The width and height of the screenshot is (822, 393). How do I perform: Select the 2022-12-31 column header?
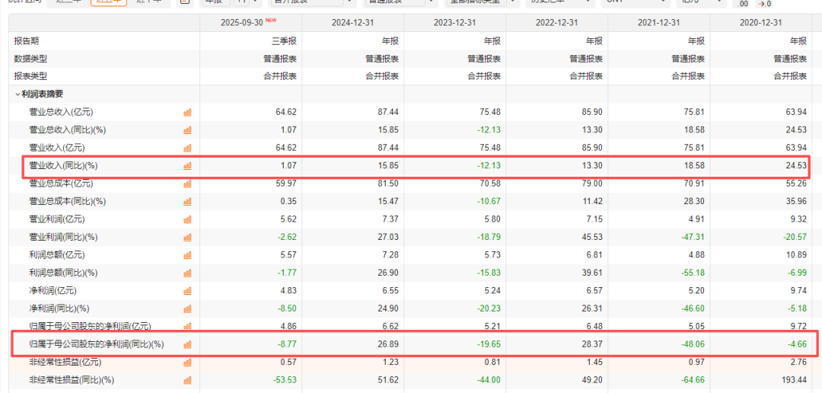[x=557, y=23]
